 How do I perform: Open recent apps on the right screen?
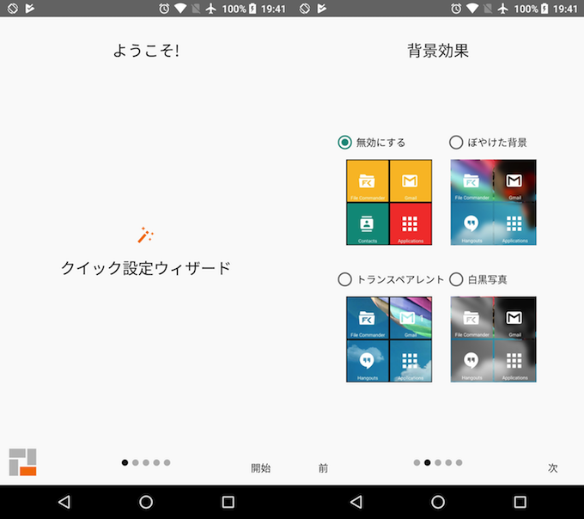520,502
